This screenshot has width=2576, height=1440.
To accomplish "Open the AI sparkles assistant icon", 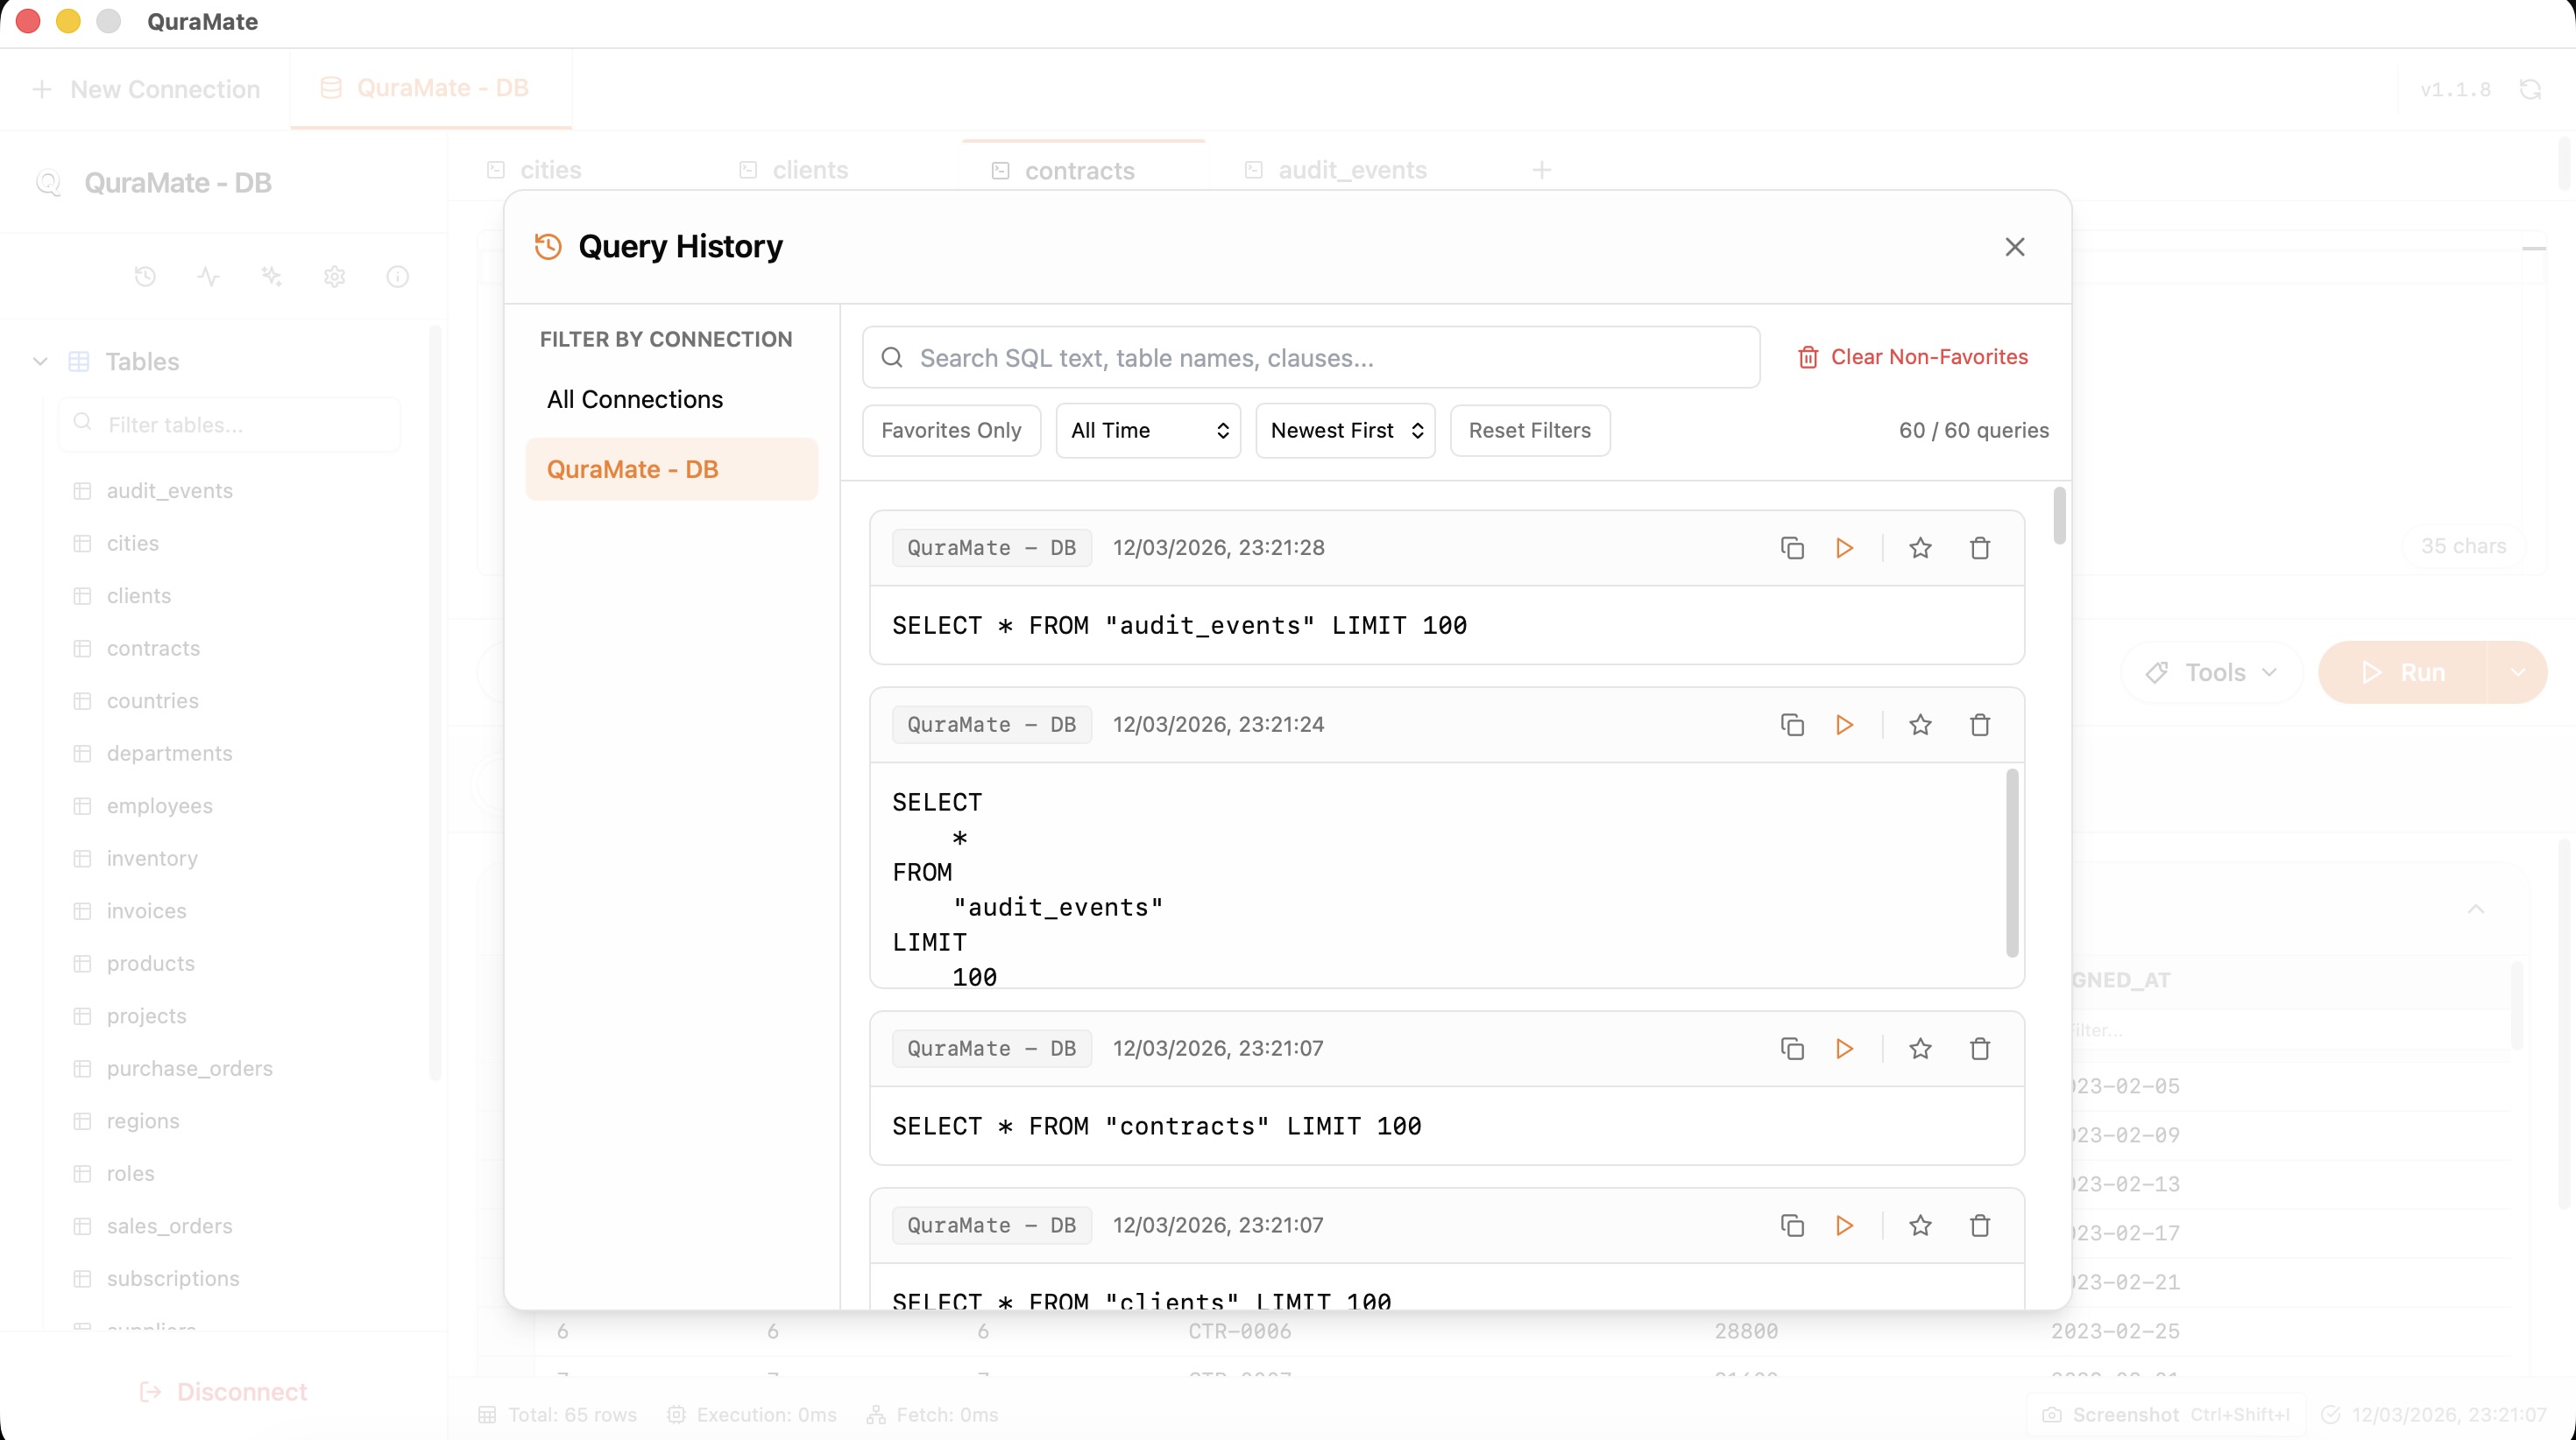I will tap(270, 276).
